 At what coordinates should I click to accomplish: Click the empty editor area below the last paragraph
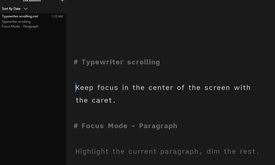[169, 162]
